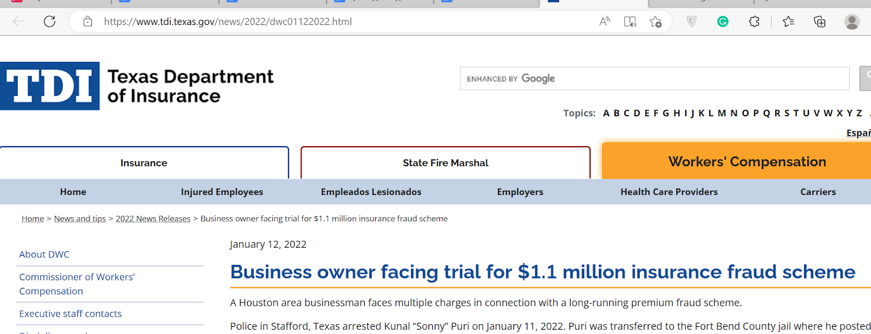Open immersive reader icon
The width and height of the screenshot is (871, 334).
point(630,22)
